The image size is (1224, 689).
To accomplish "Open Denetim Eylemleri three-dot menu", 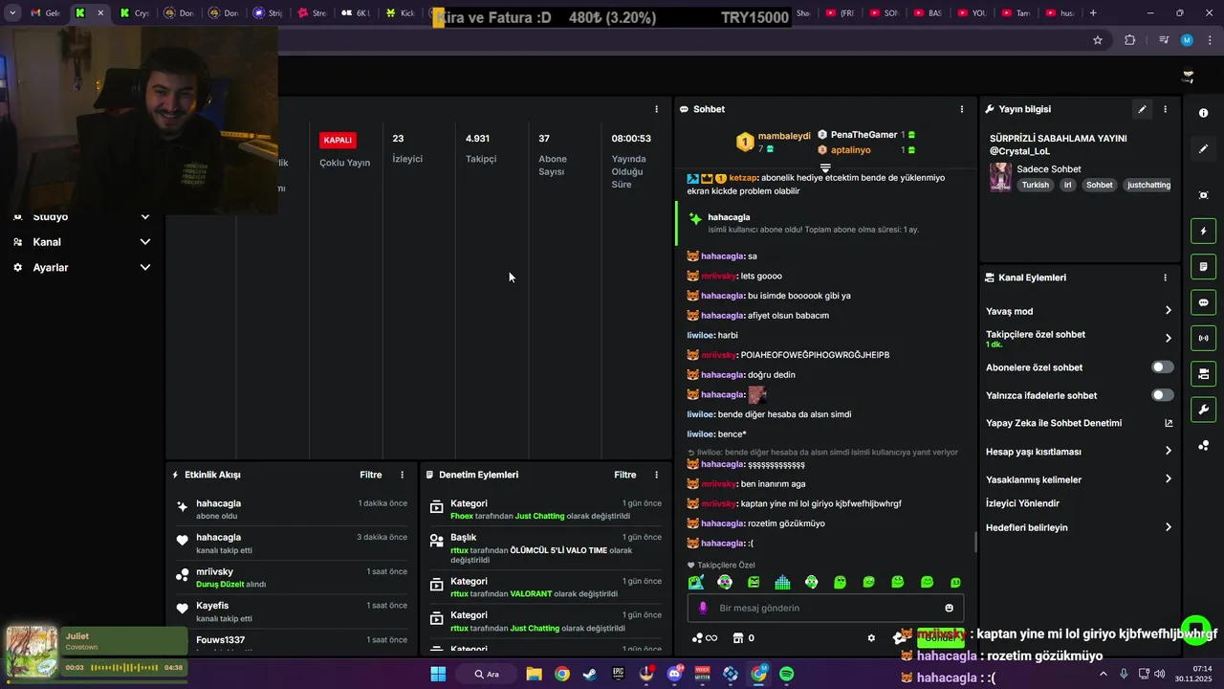I will 656,475.
